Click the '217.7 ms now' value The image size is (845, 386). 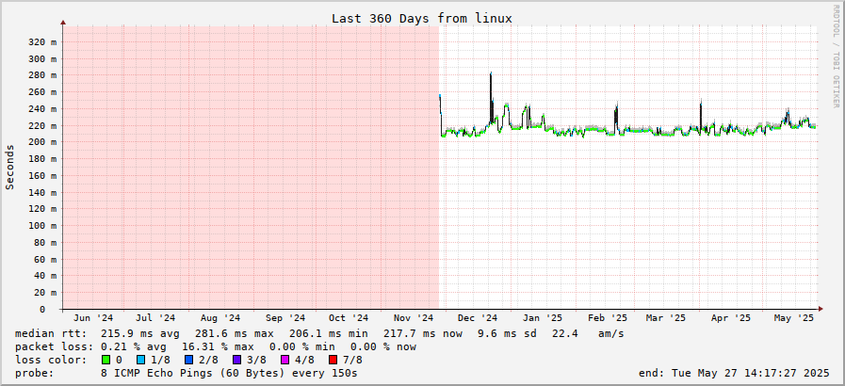click(x=422, y=334)
